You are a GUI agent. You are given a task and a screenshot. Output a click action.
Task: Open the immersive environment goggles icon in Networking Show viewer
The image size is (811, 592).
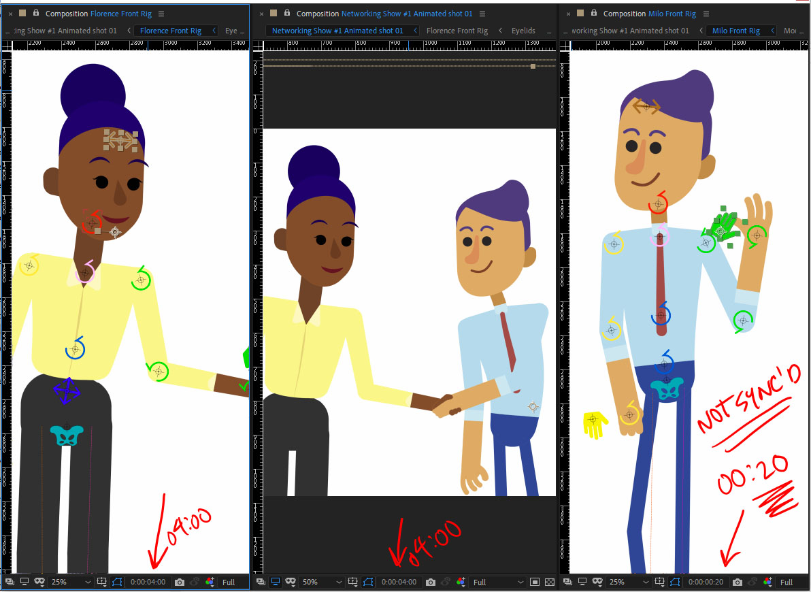[290, 582]
